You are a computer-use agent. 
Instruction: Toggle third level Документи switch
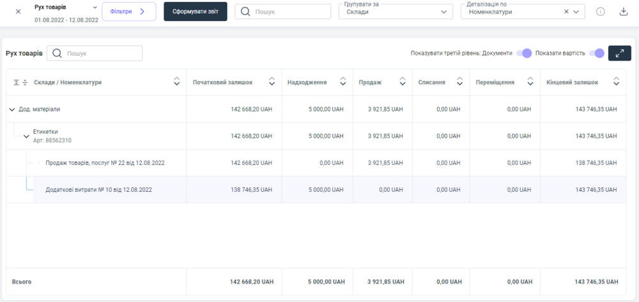[524, 54]
